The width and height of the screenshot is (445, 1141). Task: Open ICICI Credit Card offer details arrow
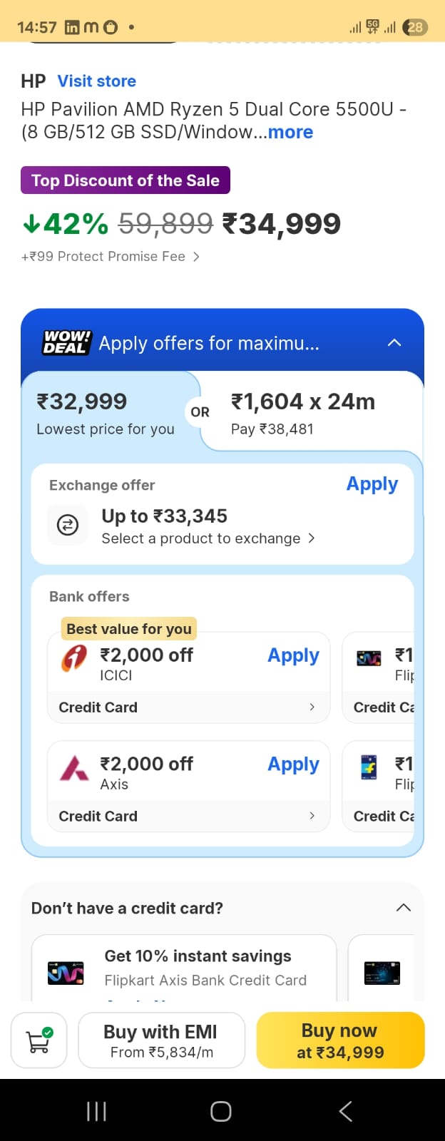(312, 707)
